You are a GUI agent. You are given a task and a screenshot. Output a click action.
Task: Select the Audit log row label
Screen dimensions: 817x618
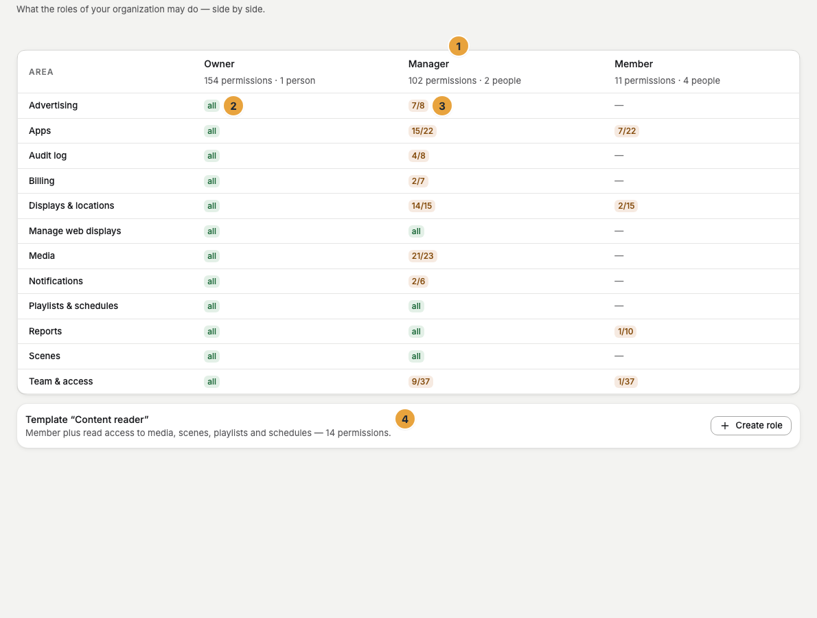click(47, 155)
